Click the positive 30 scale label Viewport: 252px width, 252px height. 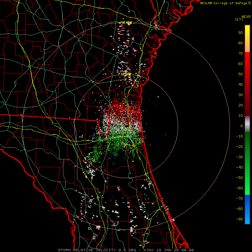point(241,95)
